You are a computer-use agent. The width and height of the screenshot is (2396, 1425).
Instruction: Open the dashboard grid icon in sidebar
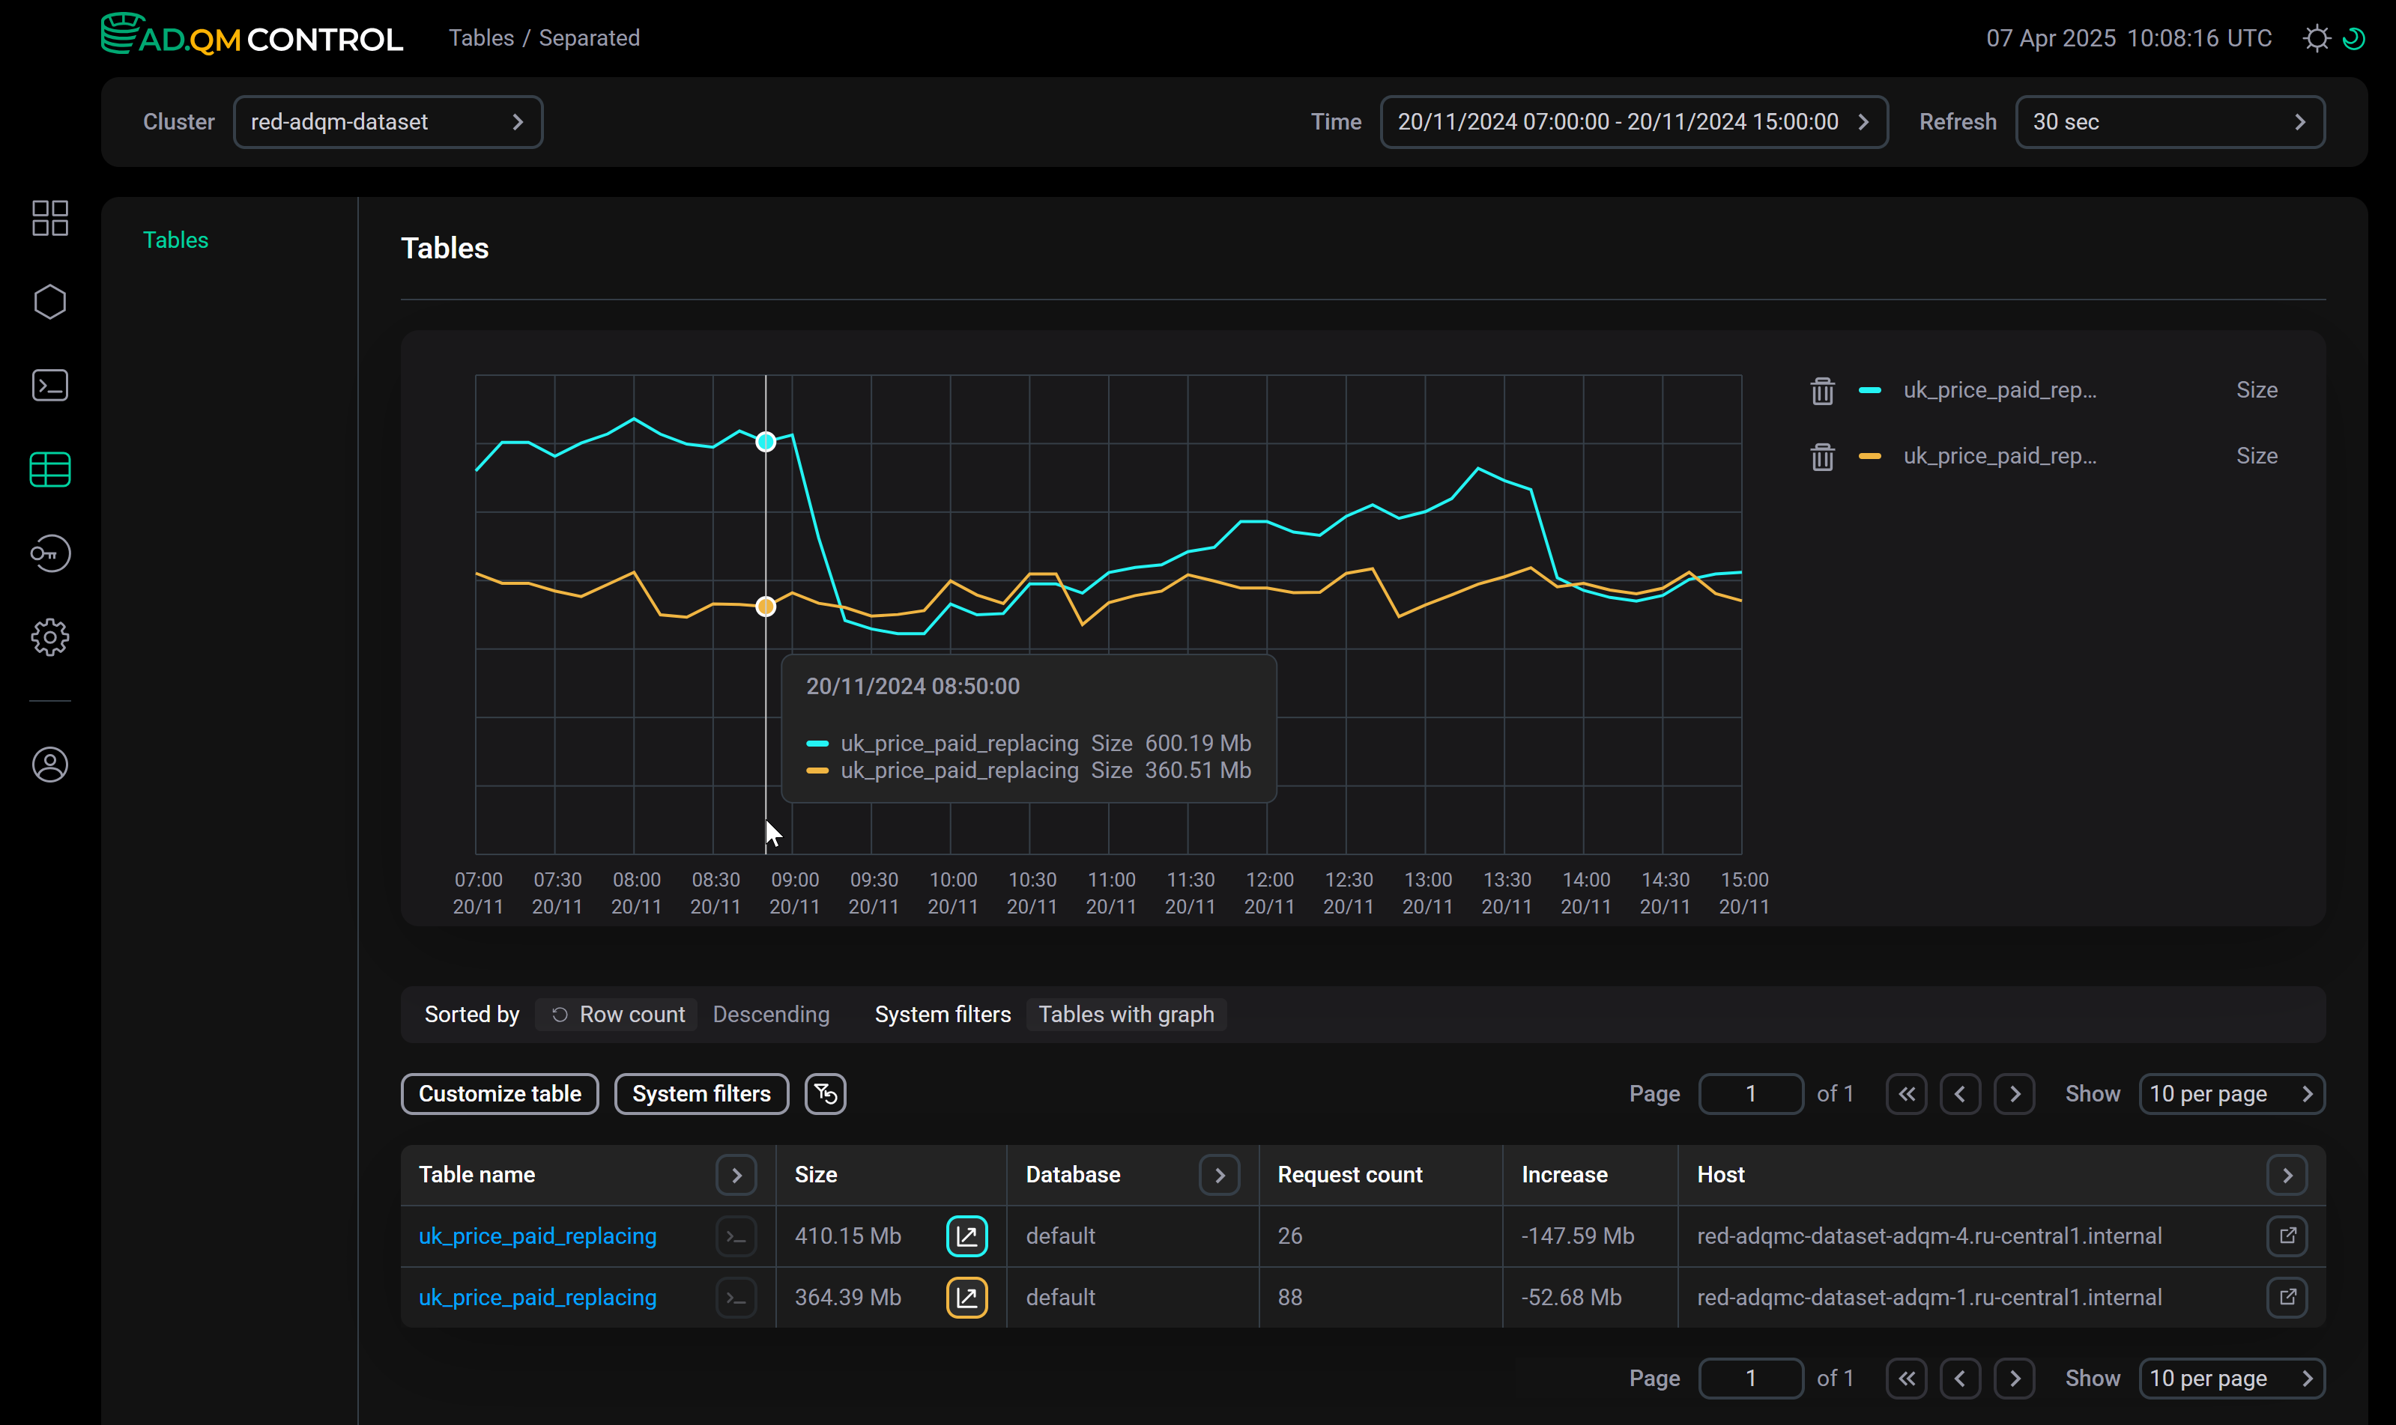(x=50, y=218)
